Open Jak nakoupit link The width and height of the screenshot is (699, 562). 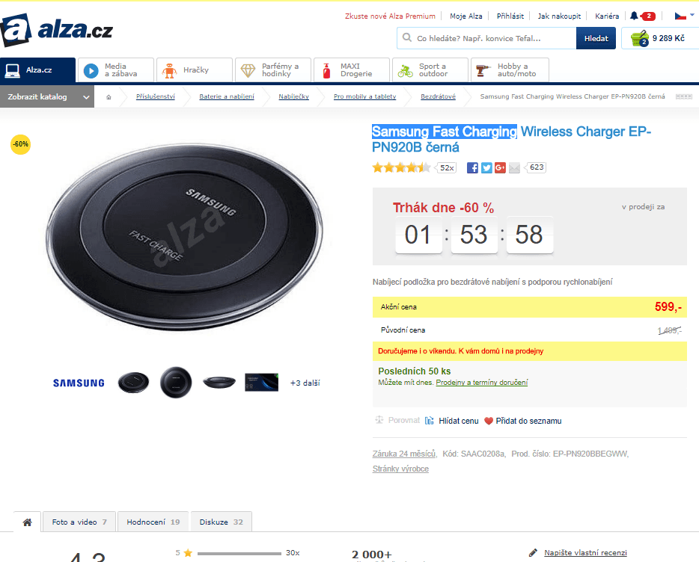[x=559, y=16]
